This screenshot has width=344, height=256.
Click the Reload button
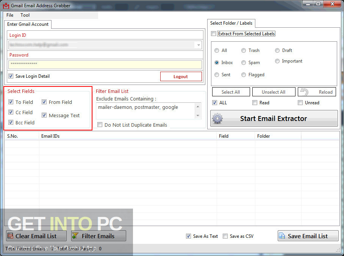pos(317,92)
